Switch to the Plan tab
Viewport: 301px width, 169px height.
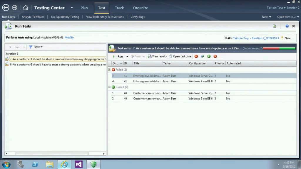point(84,8)
